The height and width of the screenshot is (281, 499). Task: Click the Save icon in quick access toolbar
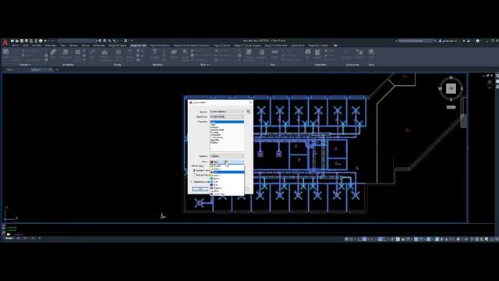pyautogui.click(x=22, y=41)
